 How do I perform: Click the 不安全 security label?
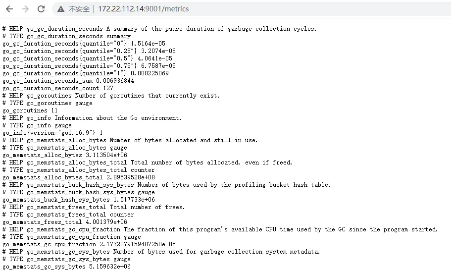coord(79,9)
